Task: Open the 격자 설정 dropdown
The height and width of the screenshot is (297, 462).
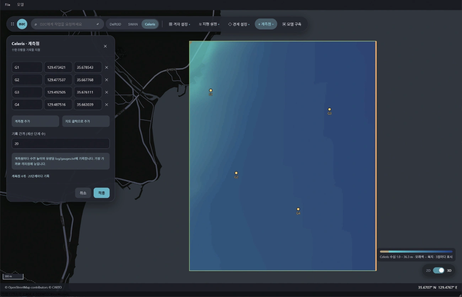Action: click(179, 24)
